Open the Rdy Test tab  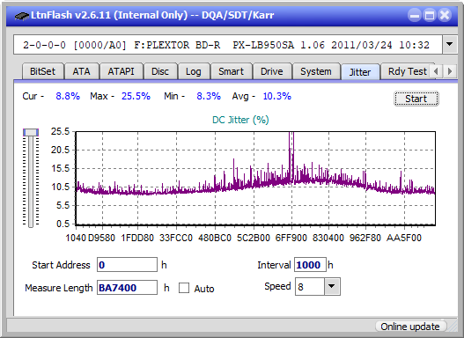pos(407,71)
